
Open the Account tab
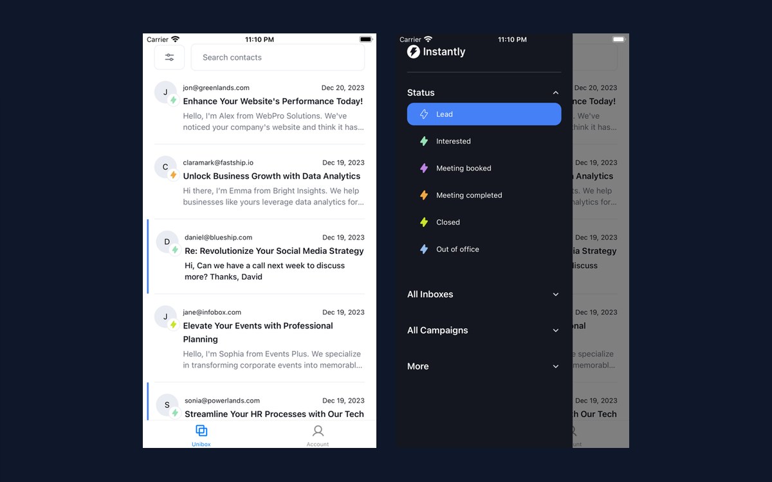tap(318, 435)
